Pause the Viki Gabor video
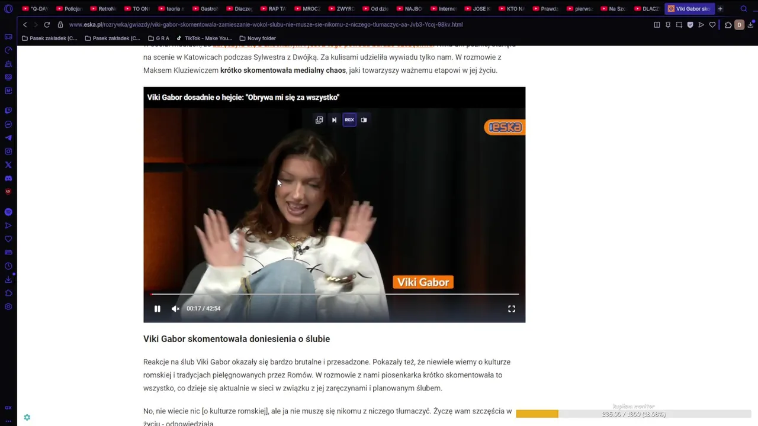The image size is (758, 426). (157, 309)
